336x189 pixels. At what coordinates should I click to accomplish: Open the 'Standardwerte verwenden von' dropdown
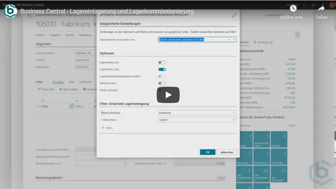pyautogui.click(x=234, y=39)
